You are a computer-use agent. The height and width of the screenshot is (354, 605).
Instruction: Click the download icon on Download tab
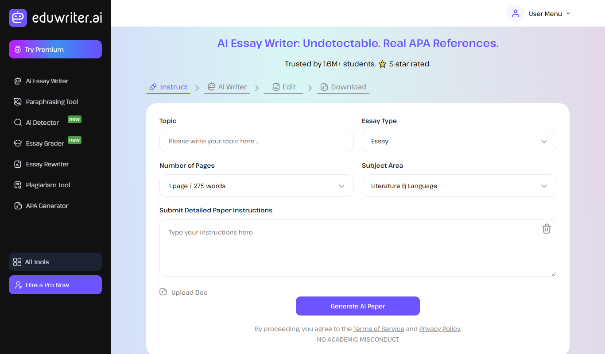coord(324,87)
